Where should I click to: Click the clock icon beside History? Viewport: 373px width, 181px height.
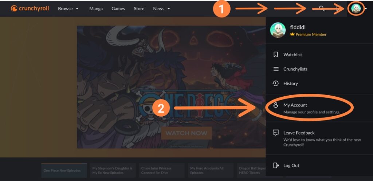click(x=275, y=84)
